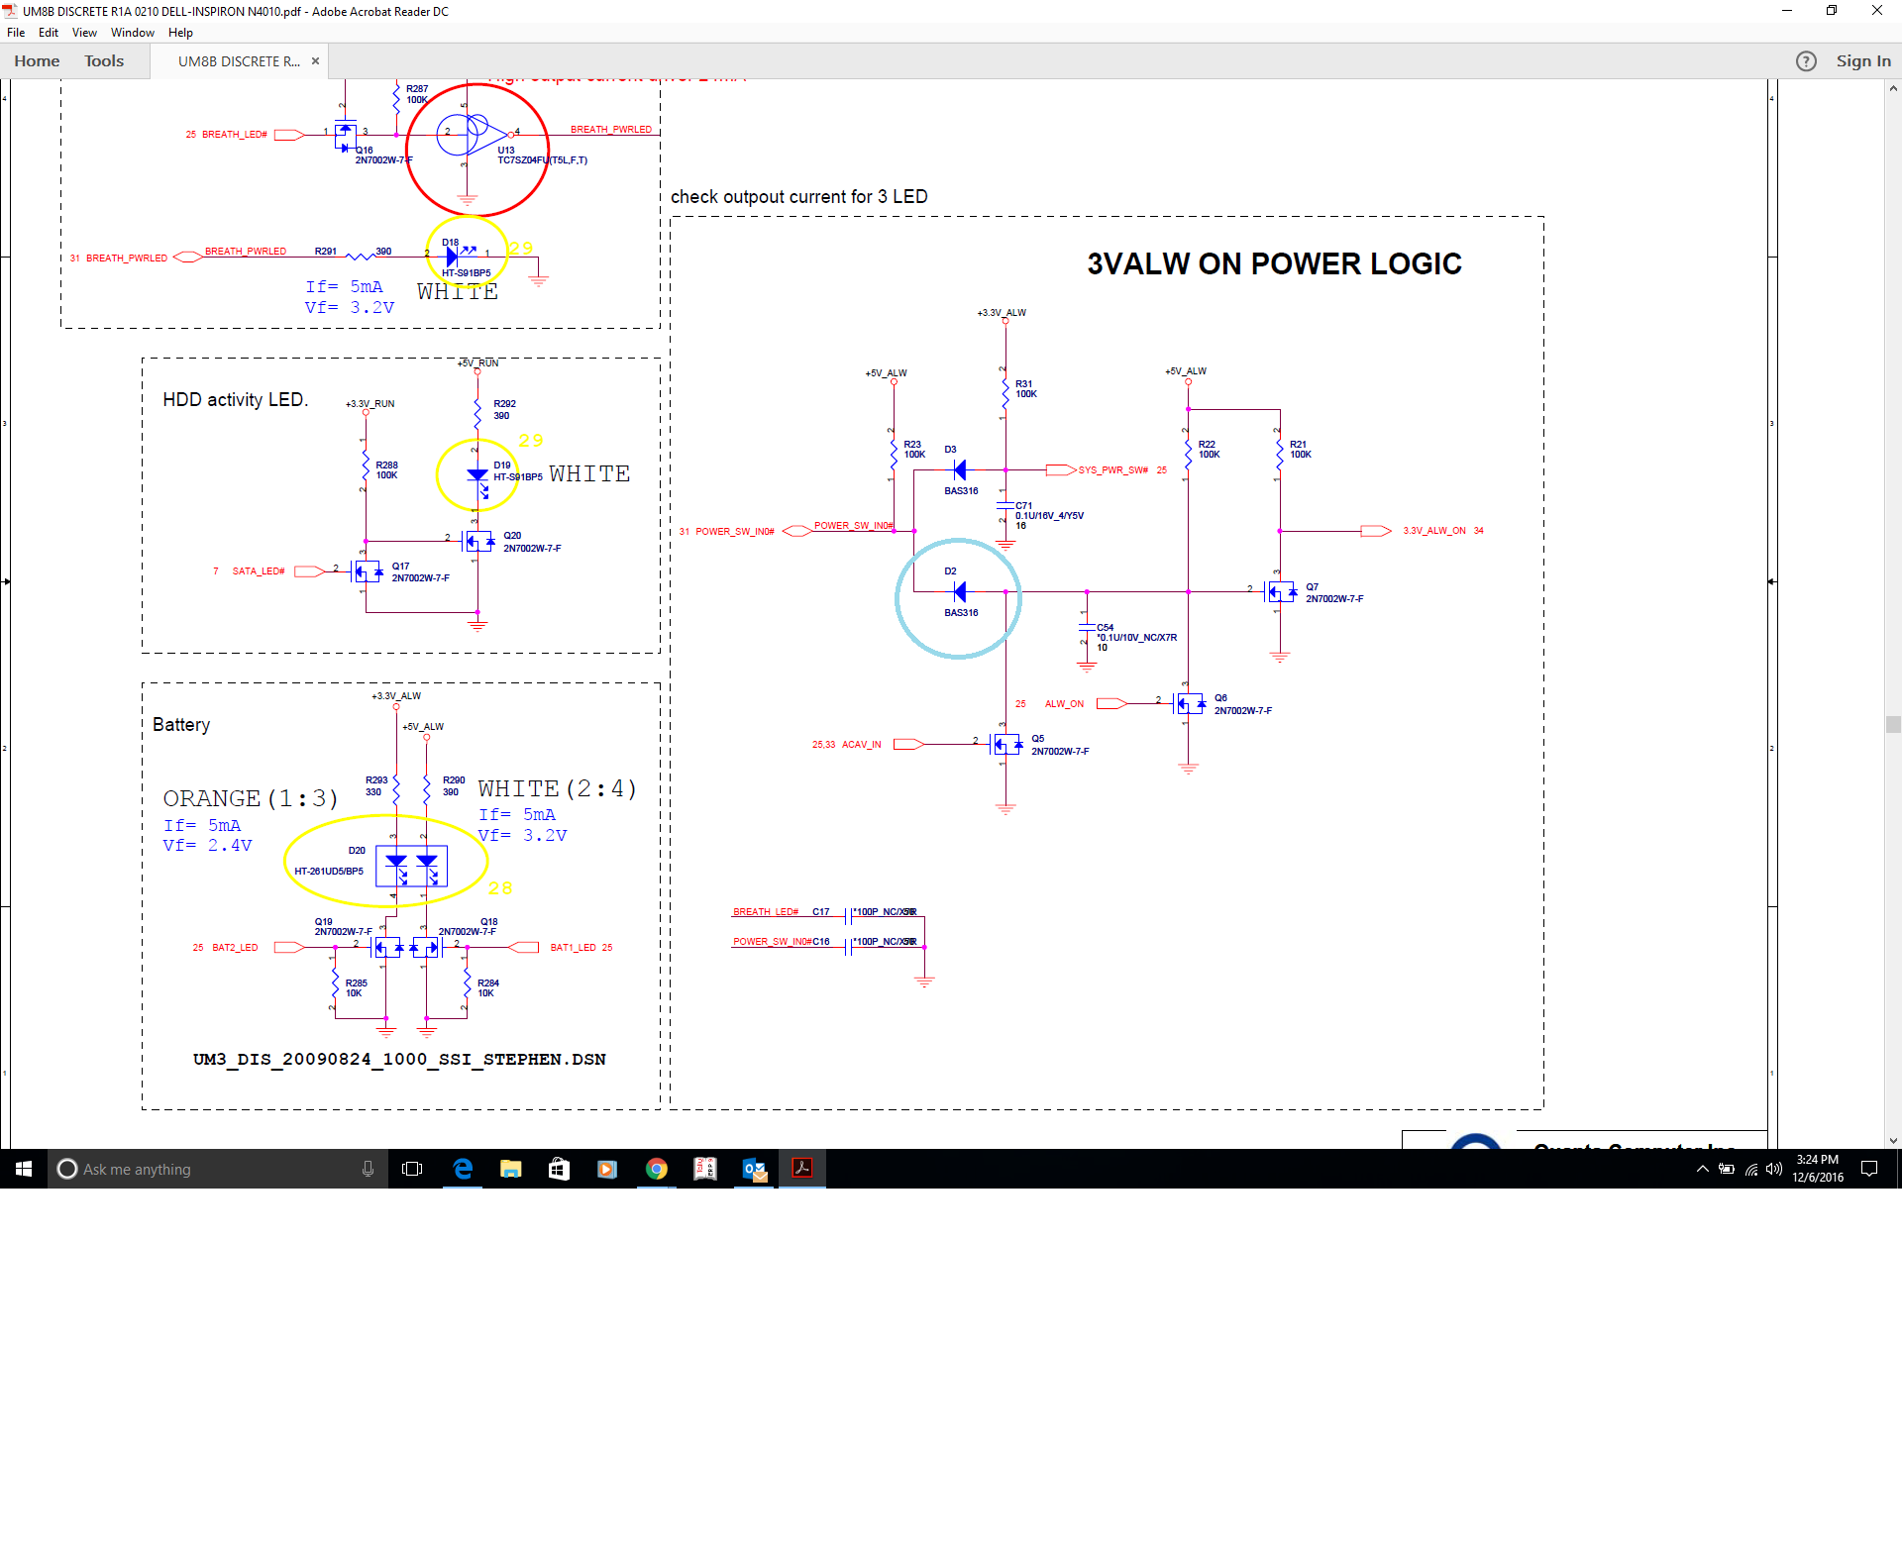Open Outlook from taskbar

point(754,1169)
